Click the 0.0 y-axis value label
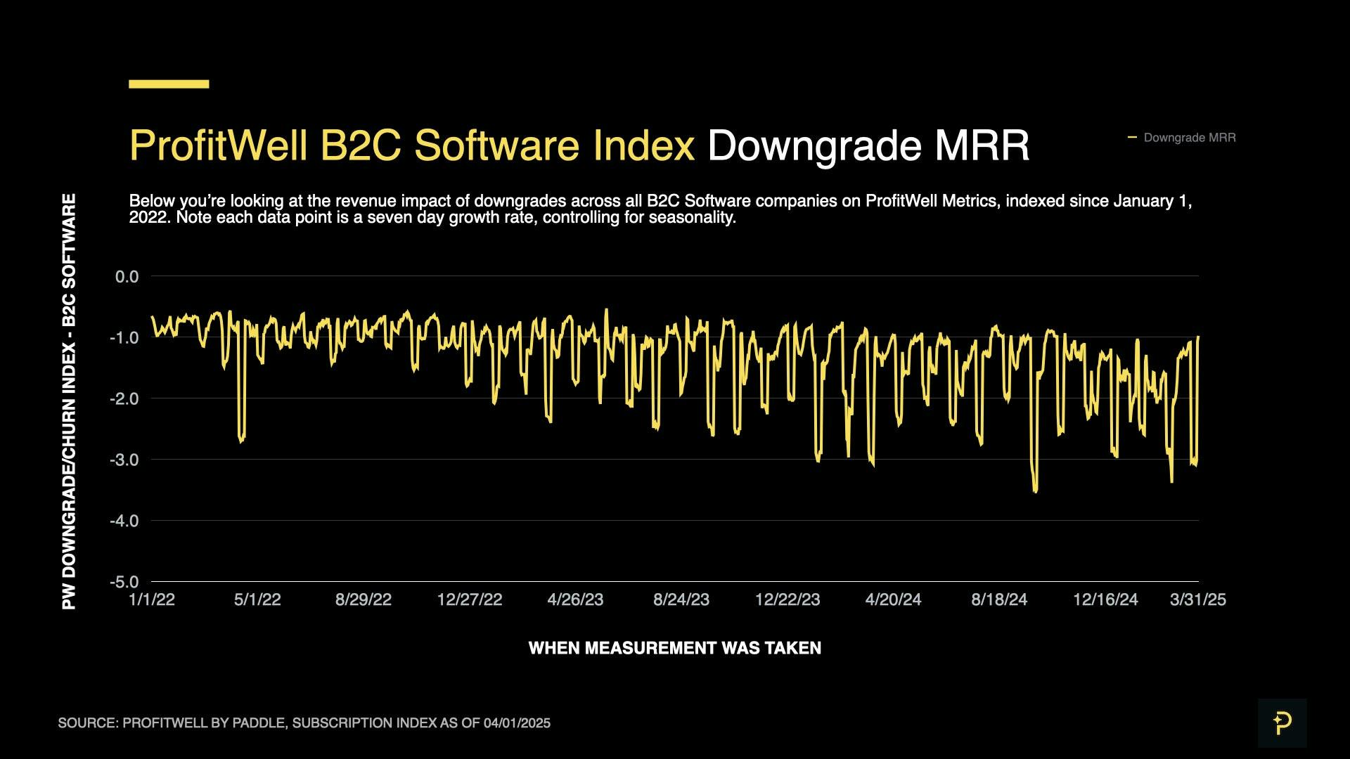The image size is (1350, 759). [127, 277]
